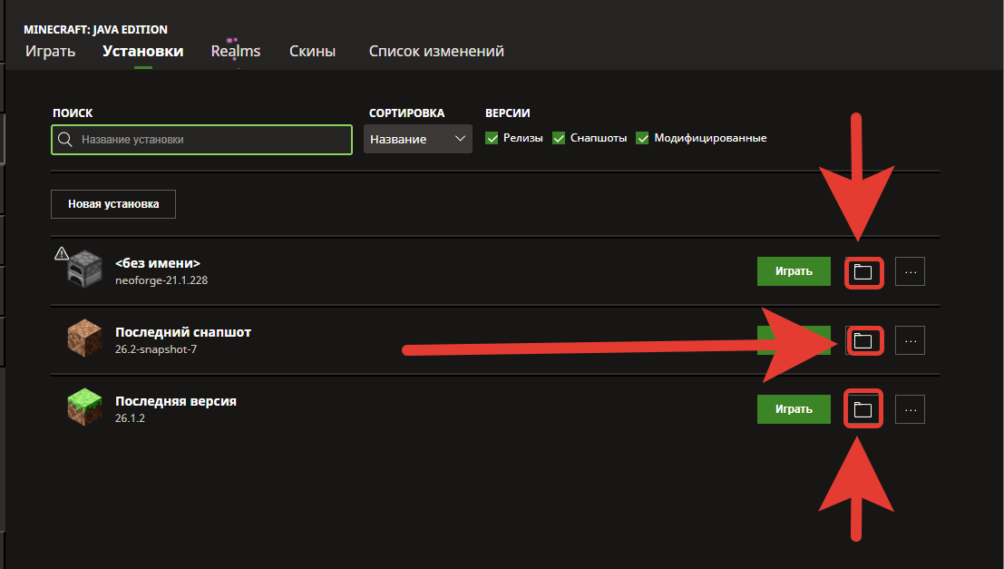Click the Новая установка button
This screenshot has width=1004, height=569.
(x=113, y=204)
